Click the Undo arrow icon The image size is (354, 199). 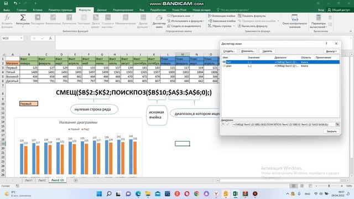(15, 3)
